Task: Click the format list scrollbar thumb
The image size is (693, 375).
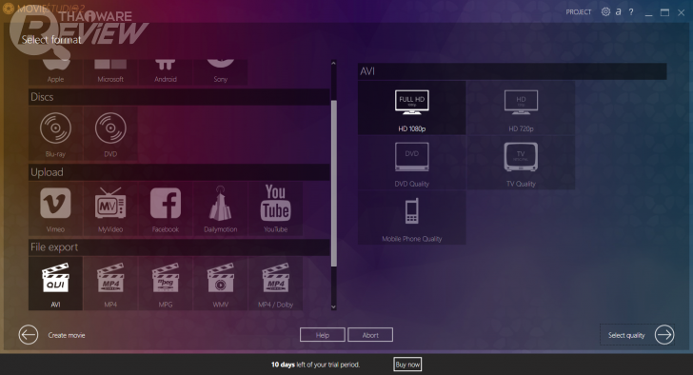Action: click(334, 184)
